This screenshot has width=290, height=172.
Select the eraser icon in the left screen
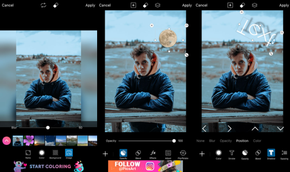coord(56,5)
